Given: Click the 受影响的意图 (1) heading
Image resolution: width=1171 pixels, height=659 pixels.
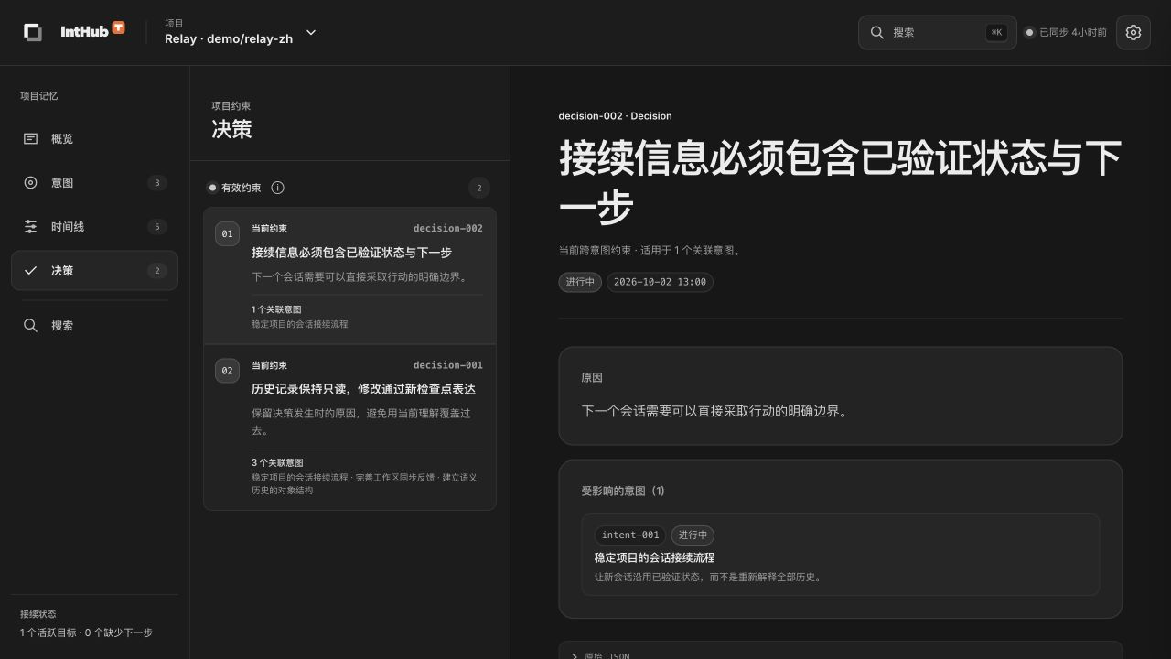Looking at the screenshot, I should point(623,491).
